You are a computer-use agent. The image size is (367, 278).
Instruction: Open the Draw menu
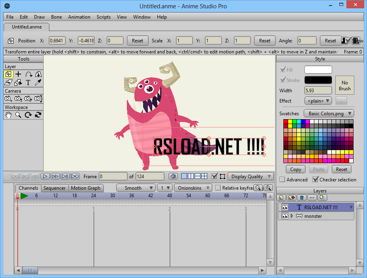coord(39,17)
